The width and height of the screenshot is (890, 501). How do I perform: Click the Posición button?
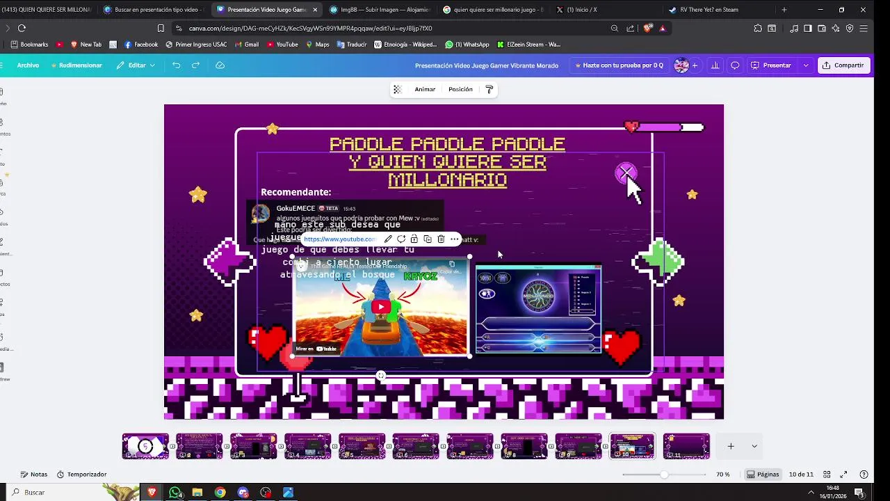click(x=460, y=90)
